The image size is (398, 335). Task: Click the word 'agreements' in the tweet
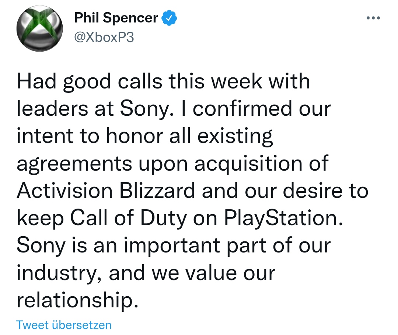pyautogui.click(x=74, y=164)
